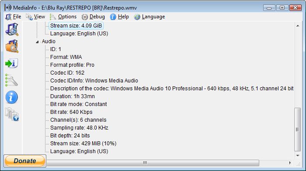Select the Audio tree heading
The width and height of the screenshot is (306, 171).
point(49,41)
